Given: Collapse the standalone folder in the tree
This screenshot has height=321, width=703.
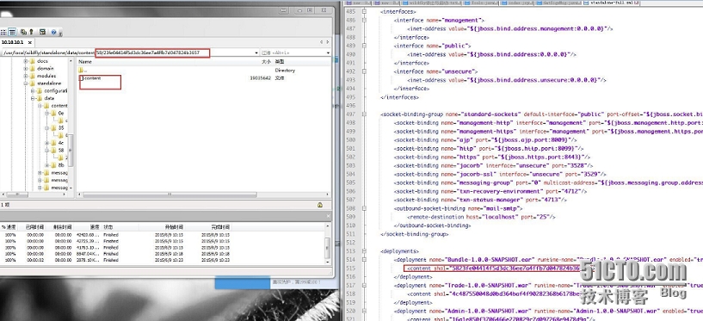Looking at the screenshot, I should click(26, 83).
